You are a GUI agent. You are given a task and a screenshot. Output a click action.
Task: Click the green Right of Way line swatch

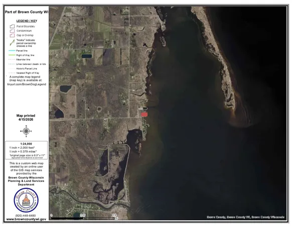click(12, 55)
